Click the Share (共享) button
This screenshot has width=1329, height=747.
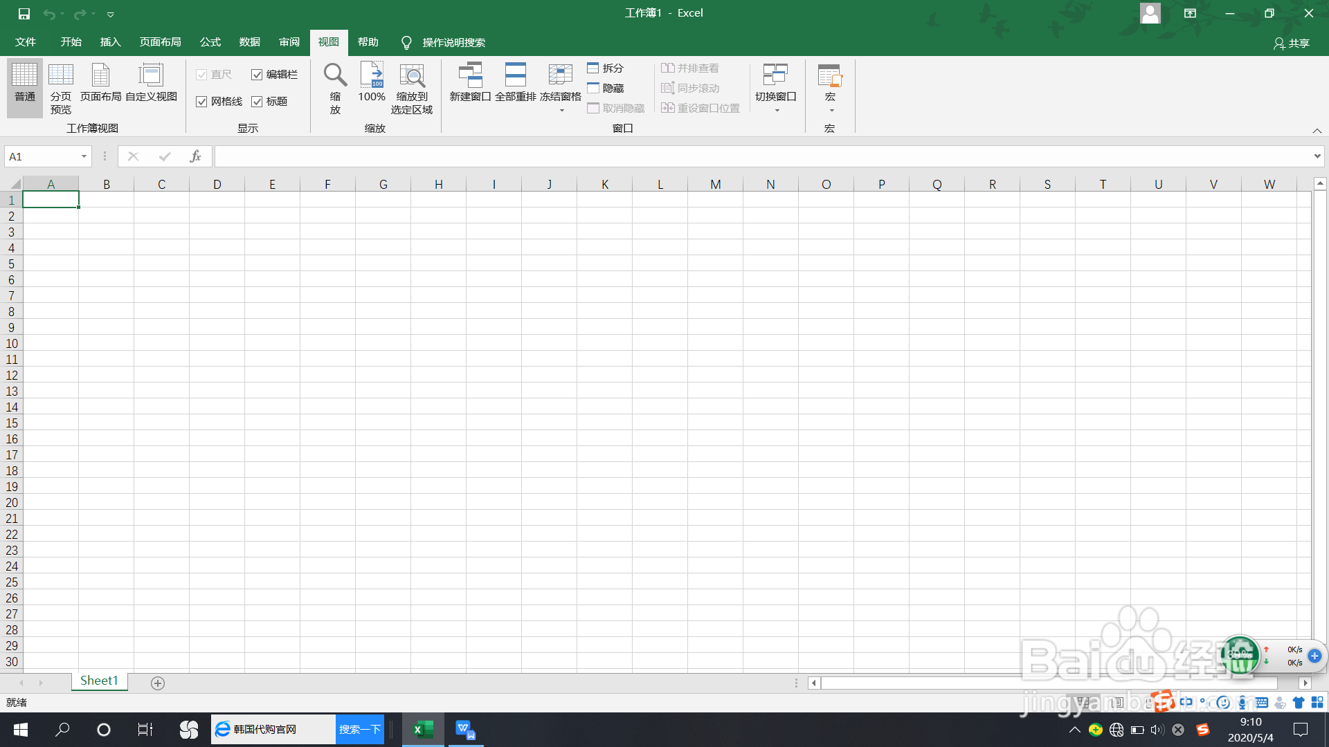1292,43
